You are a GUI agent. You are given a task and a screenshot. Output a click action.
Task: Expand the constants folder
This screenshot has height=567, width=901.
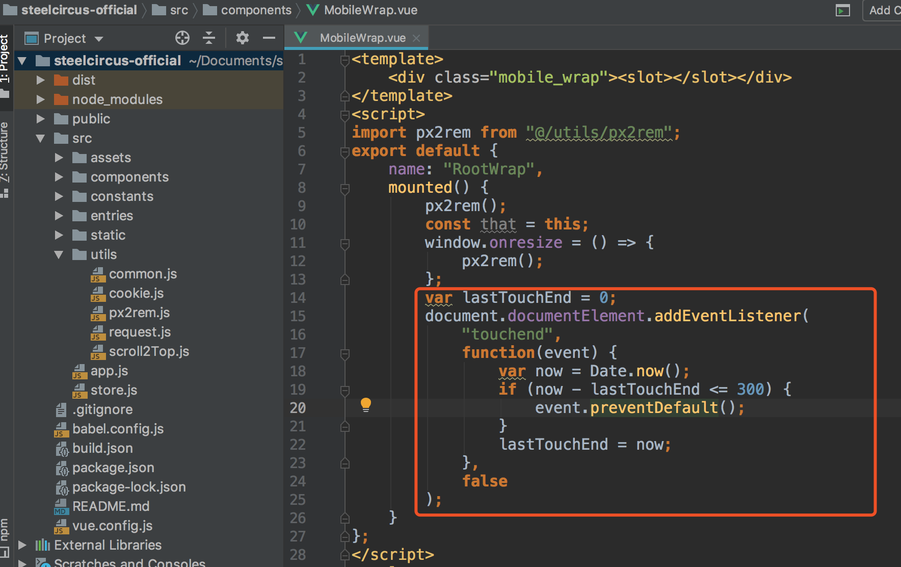(59, 196)
